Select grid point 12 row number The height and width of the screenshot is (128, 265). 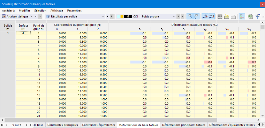tap(39, 79)
